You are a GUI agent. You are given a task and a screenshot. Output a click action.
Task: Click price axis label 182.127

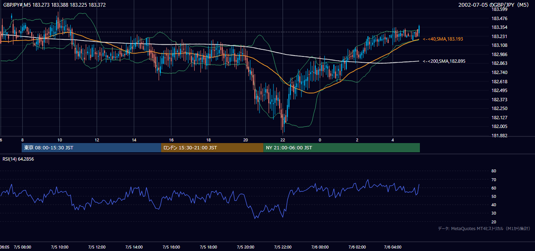pos(499,118)
